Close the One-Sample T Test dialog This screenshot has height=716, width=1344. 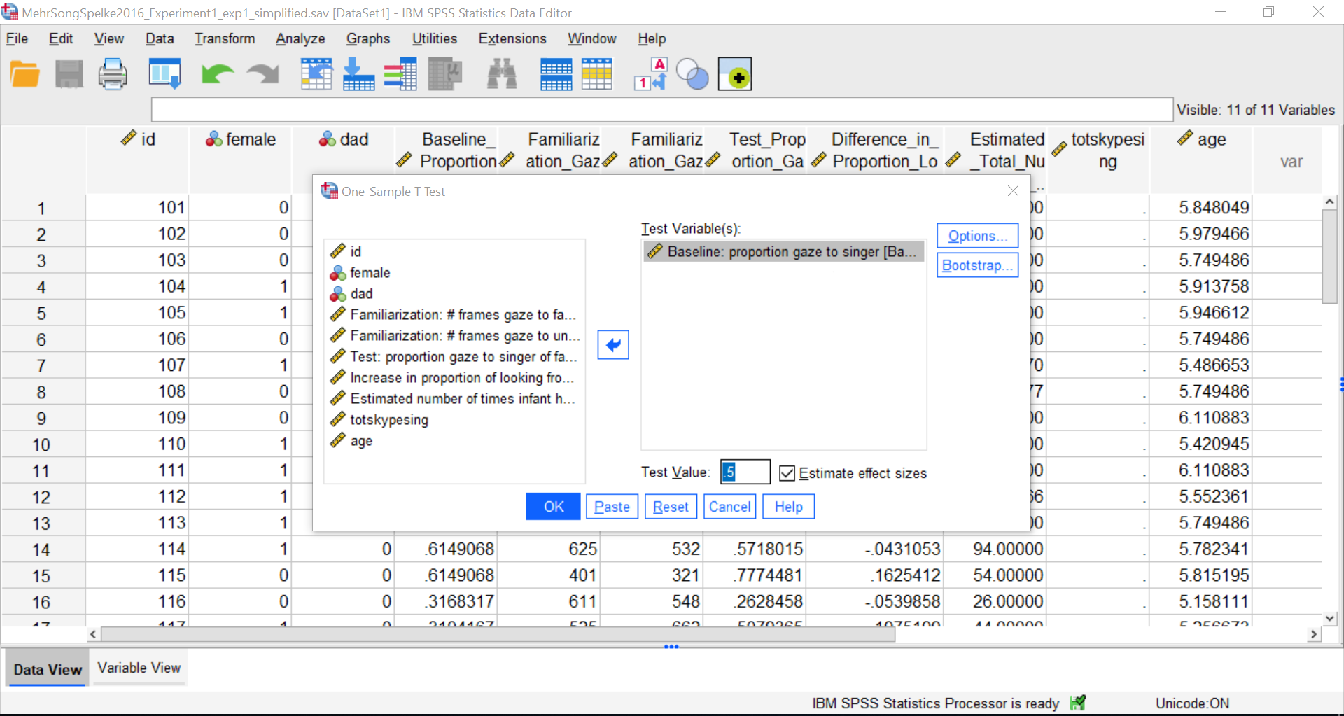tap(1013, 191)
